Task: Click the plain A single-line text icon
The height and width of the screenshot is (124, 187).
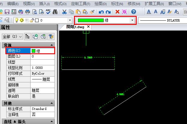Action: point(156,12)
